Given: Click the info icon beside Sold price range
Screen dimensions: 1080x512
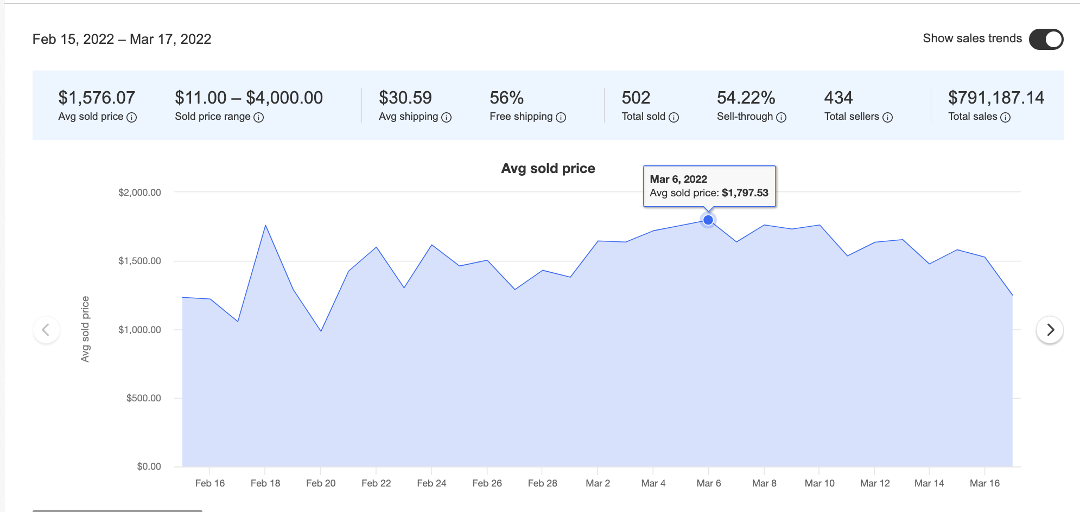Looking at the screenshot, I should click(259, 116).
